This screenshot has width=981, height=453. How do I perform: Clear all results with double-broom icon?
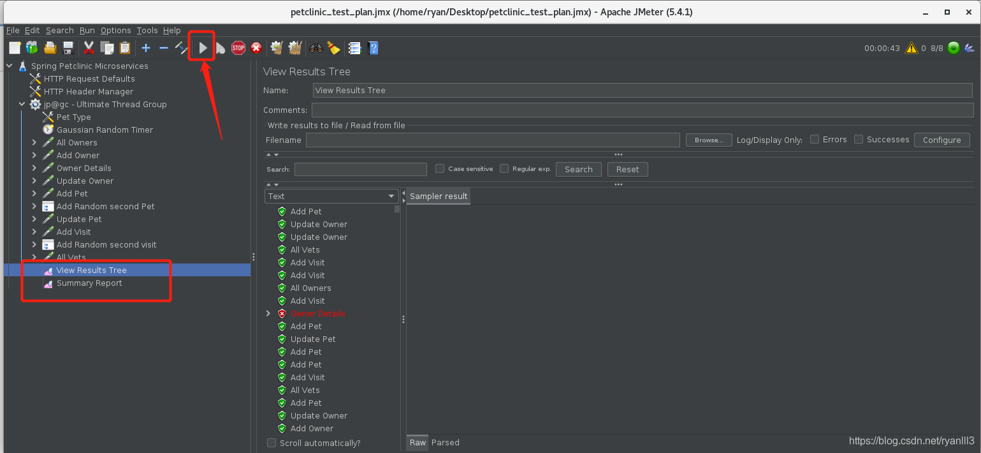coord(294,48)
